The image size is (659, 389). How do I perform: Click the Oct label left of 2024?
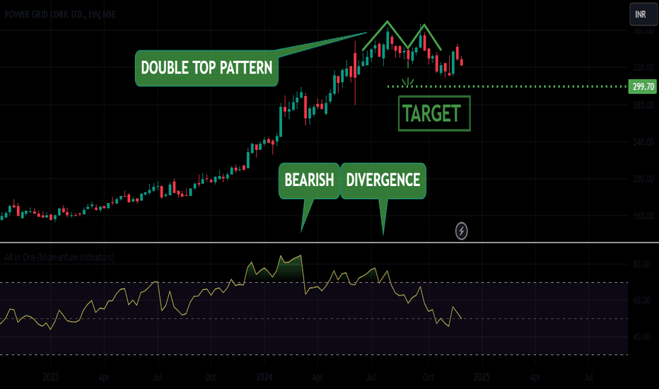click(x=211, y=377)
